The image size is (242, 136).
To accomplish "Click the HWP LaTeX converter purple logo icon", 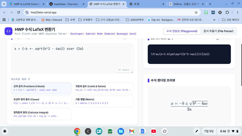I will (9, 31).
